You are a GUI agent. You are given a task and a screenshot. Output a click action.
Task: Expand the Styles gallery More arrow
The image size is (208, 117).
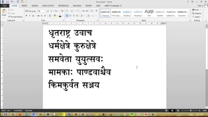189,16
